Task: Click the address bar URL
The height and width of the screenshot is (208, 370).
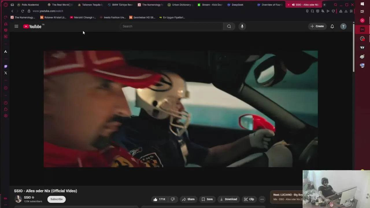Action: 48,11
